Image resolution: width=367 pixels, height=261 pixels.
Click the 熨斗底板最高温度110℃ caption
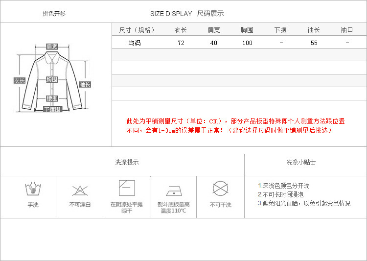click(173, 208)
